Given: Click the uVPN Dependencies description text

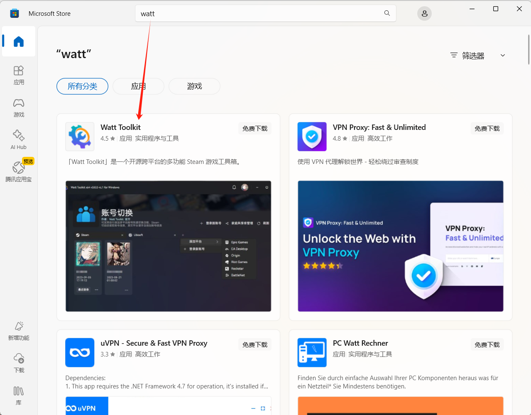Looking at the screenshot, I should [167, 382].
